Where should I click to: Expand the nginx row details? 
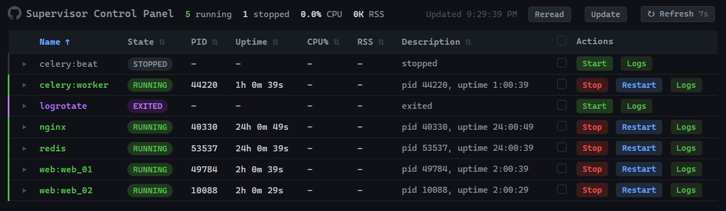(24, 127)
